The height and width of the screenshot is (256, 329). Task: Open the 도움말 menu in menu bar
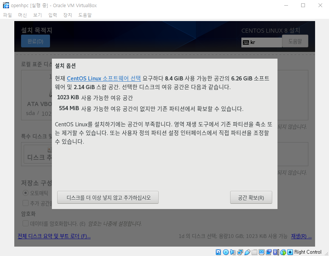coord(85,15)
